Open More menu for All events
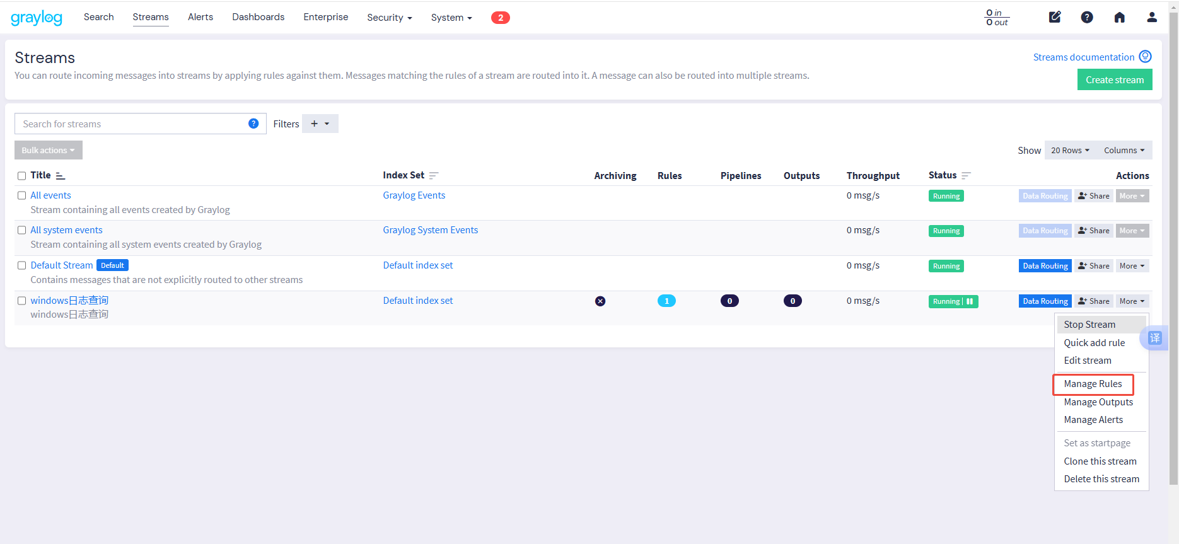Viewport: 1179px width, 544px height. [x=1132, y=196]
